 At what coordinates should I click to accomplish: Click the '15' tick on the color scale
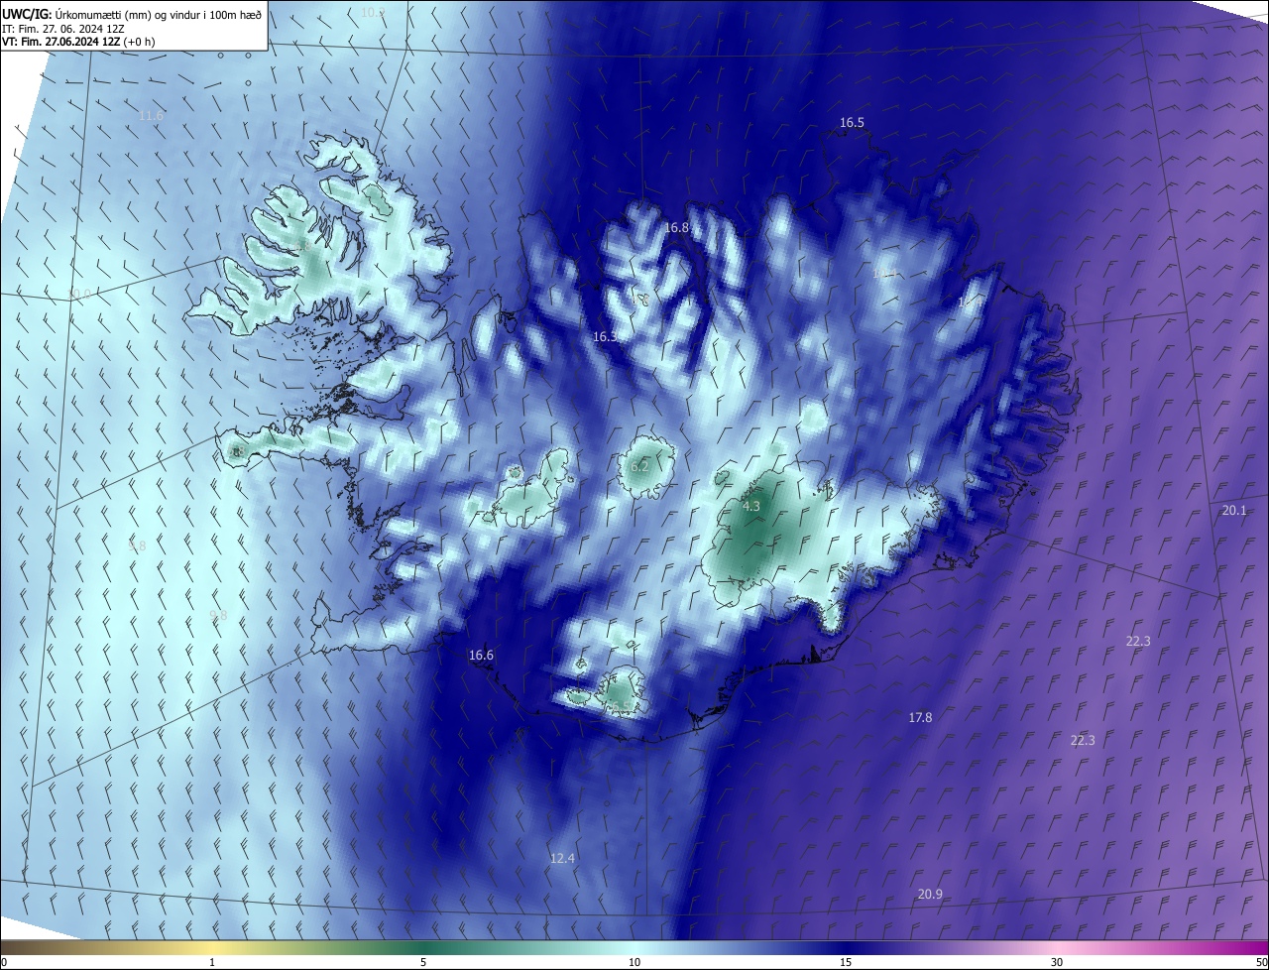(846, 962)
